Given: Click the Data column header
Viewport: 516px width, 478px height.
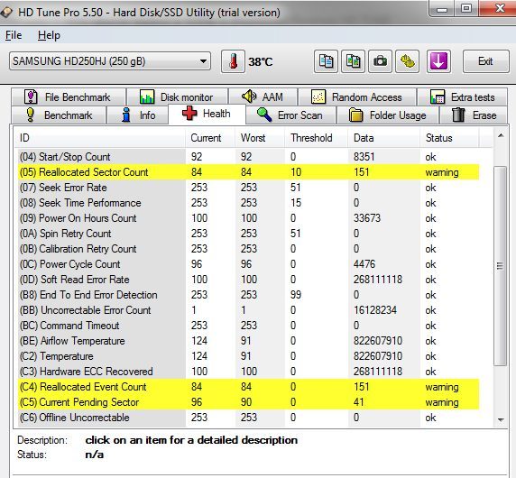Looking at the screenshot, I should (x=384, y=138).
